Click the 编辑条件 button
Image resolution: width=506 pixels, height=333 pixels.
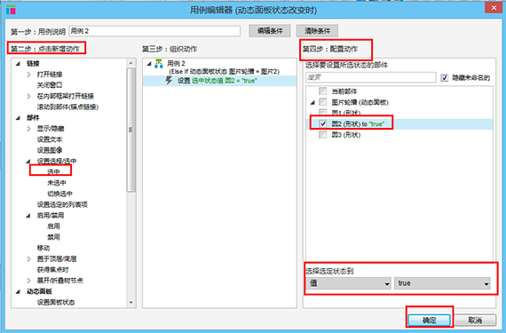click(270, 31)
